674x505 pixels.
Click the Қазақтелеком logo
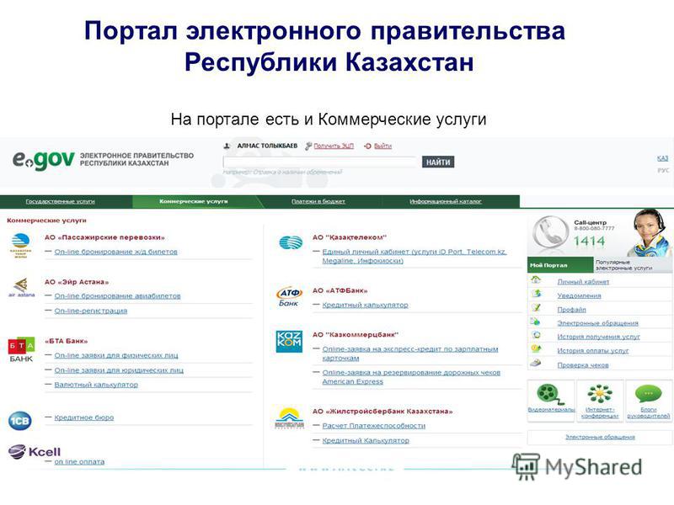click(x=291, y=242)
